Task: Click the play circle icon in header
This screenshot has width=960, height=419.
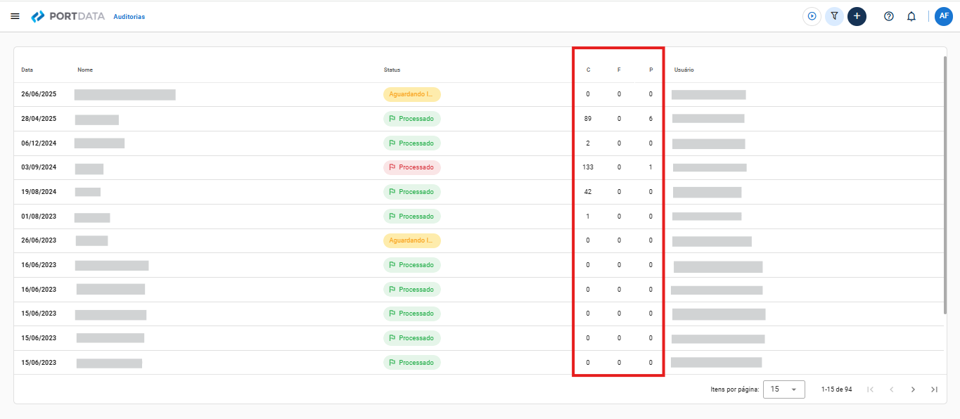Action: 812,16
